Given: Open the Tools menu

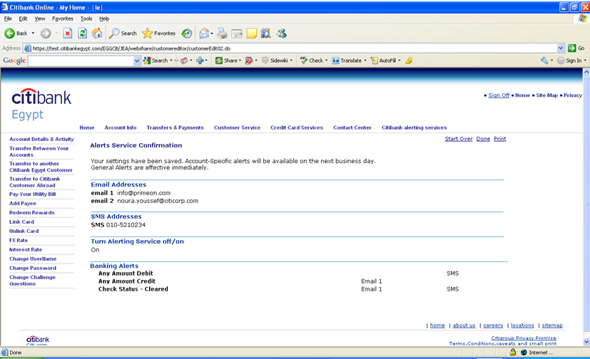Looking at the screenshot, I should tap(86, 19).
